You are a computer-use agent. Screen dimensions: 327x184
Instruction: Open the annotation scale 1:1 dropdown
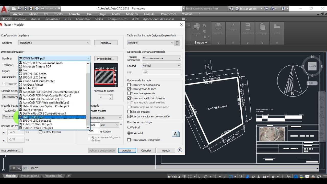coord(266,177)
